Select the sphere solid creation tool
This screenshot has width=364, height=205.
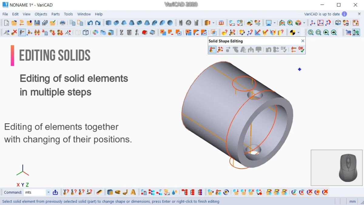pyautogui.click(x=170, y=23)
